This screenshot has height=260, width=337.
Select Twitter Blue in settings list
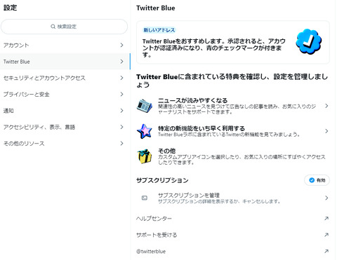click(65, 62)
